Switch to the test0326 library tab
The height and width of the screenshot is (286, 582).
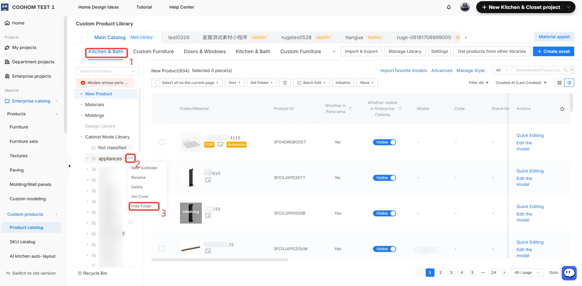tap(179, 37)
